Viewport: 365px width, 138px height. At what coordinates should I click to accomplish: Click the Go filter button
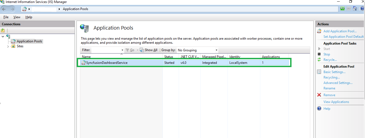coord(130,50)
